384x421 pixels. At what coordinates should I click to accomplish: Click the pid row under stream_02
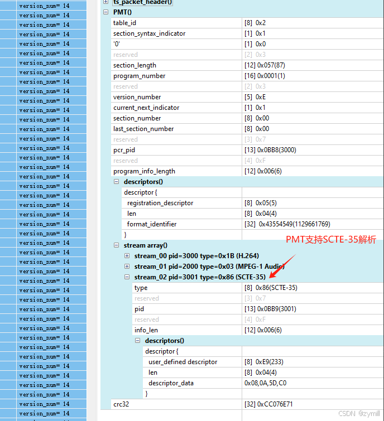click(x=258, y=309)
